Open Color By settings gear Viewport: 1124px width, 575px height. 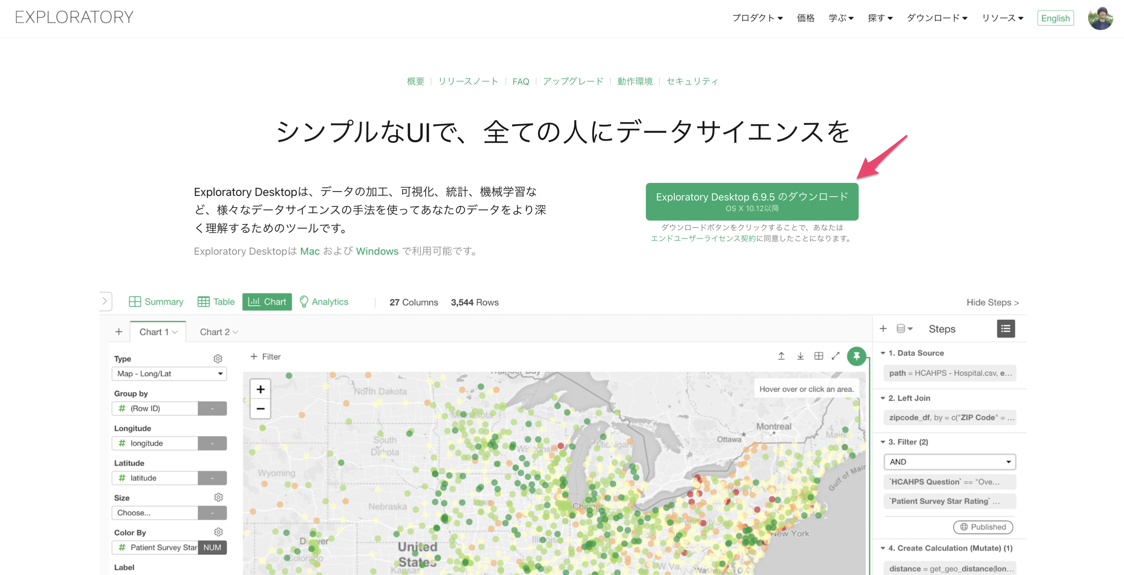coord(218,532)
